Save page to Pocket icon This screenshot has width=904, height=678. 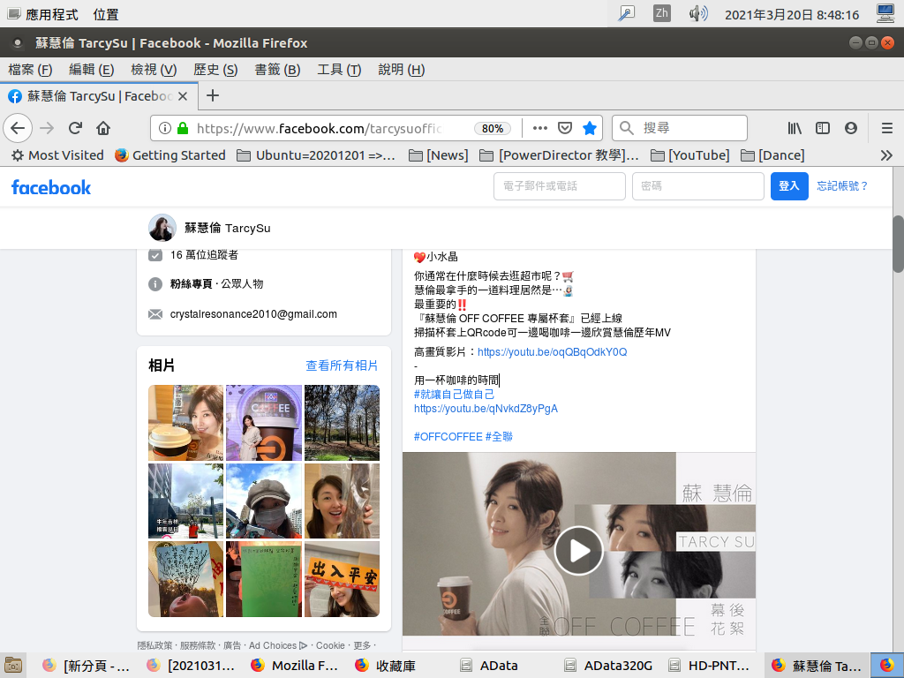(565, 128)
